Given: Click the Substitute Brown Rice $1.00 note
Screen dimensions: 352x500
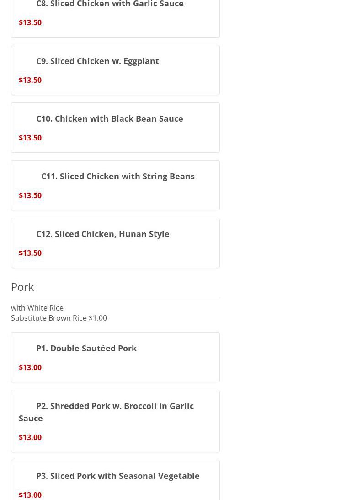Looking at the screenshot, I should (59, 318).
